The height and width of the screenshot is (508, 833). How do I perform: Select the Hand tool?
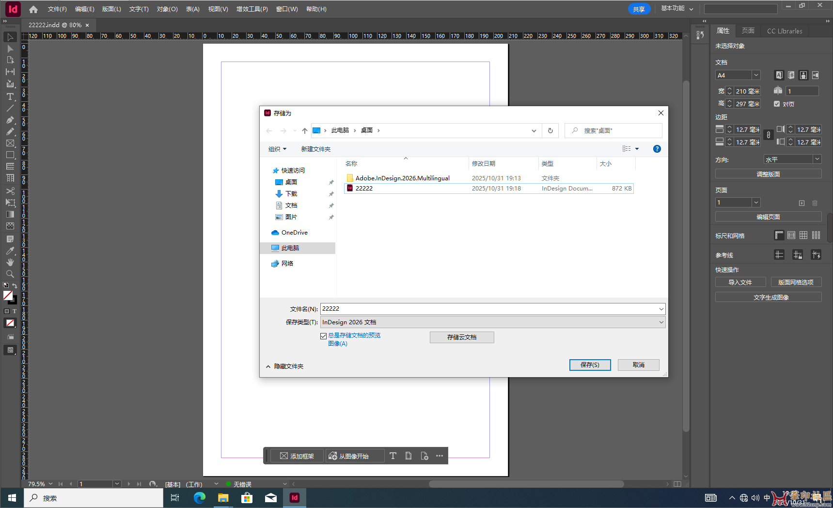pos(10,262)
